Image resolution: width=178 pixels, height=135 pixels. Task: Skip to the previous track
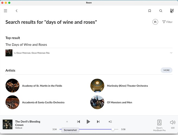pyautogui.click(x=79, y=122)
